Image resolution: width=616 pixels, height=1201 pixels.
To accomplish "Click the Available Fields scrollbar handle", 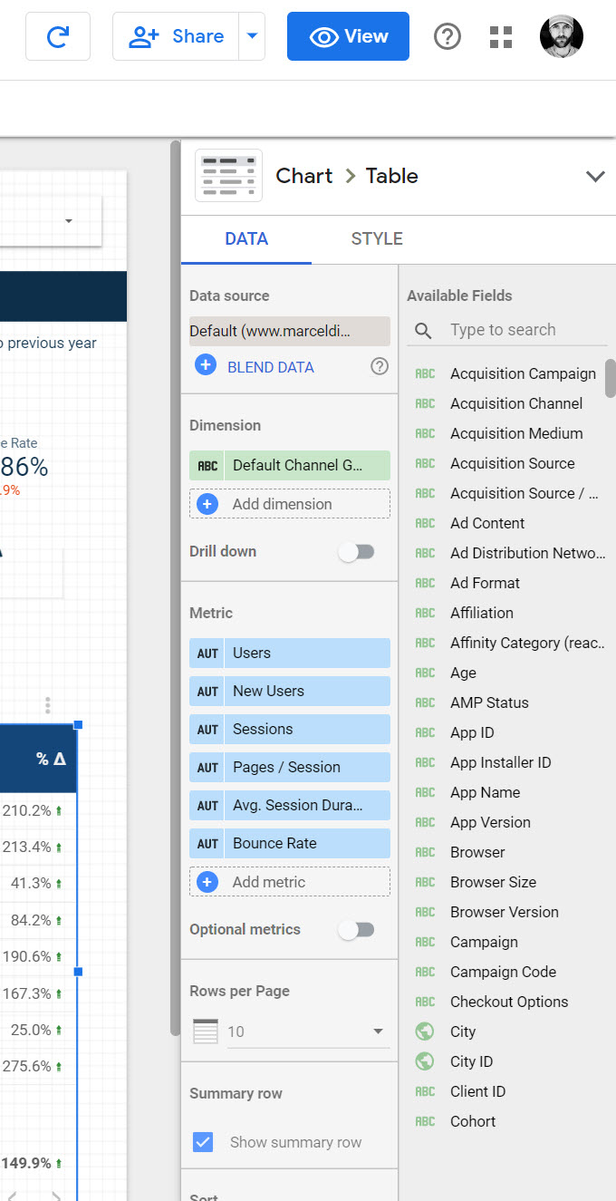I will [x=611, y=378].
